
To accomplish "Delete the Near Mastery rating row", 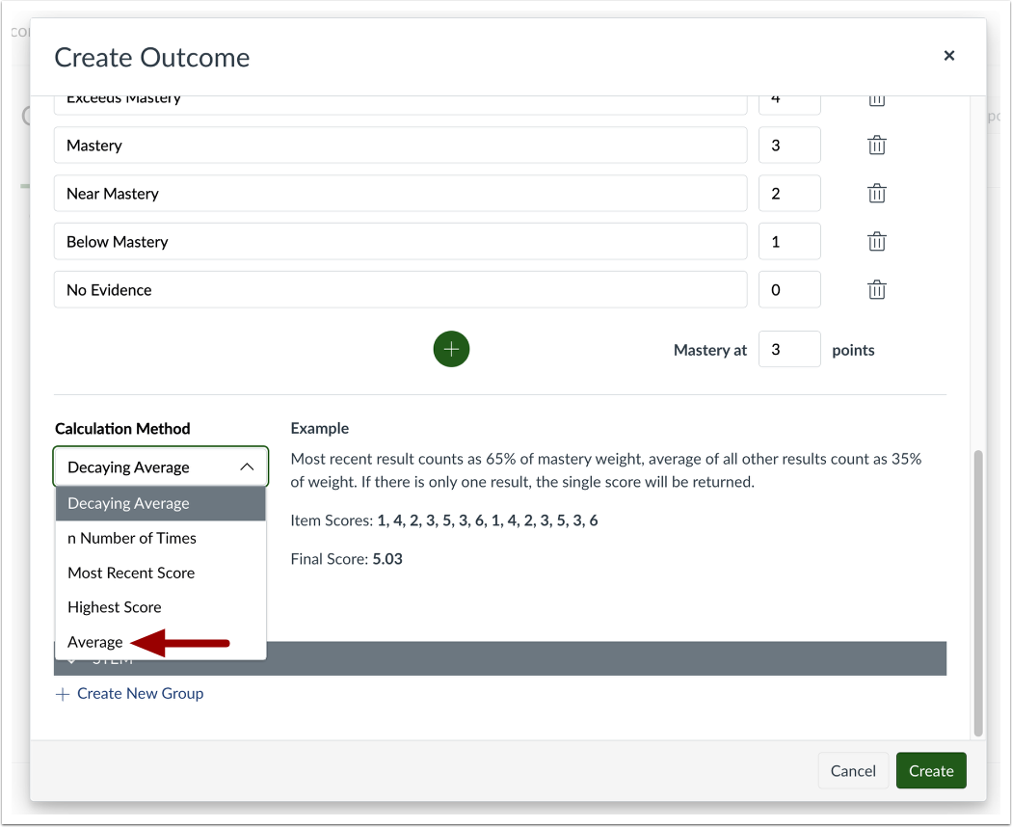I will tap(876, 194).
